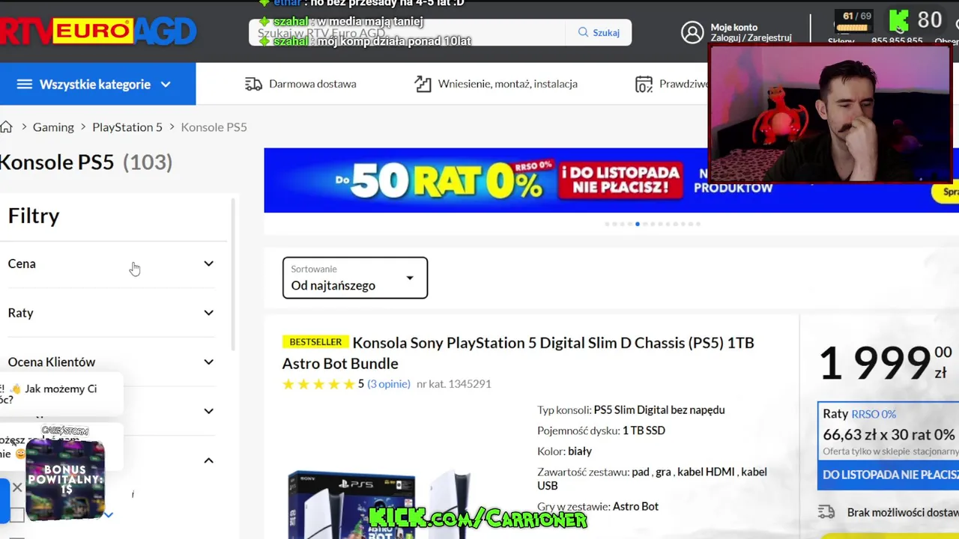The width and height of the screenshot is (959, 539).
Task: Click the green K follower counter icon
Action: pos(899,20)
